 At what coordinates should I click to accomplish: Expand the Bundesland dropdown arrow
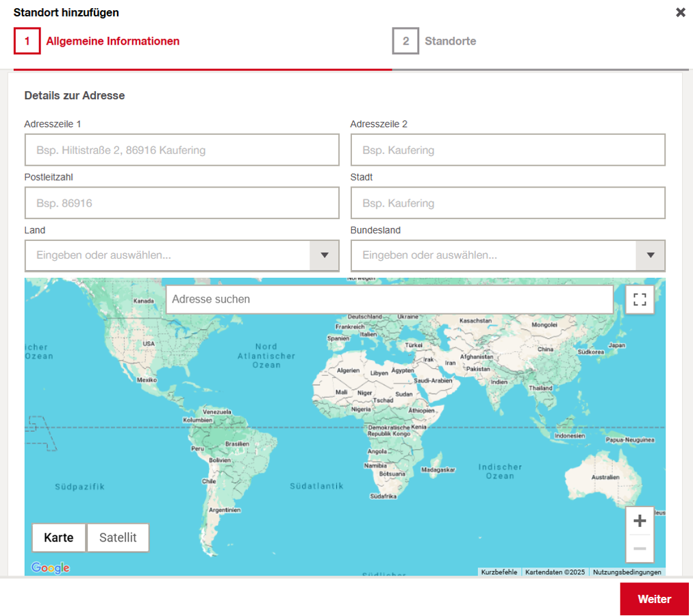pyautogui.click(x=650, y=255)
